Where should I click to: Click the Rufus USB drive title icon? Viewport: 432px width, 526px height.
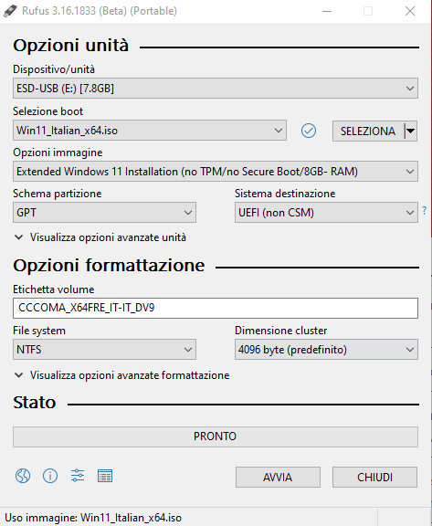(x=9, y=11)
